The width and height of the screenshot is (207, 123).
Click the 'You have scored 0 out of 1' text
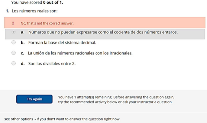37,2
